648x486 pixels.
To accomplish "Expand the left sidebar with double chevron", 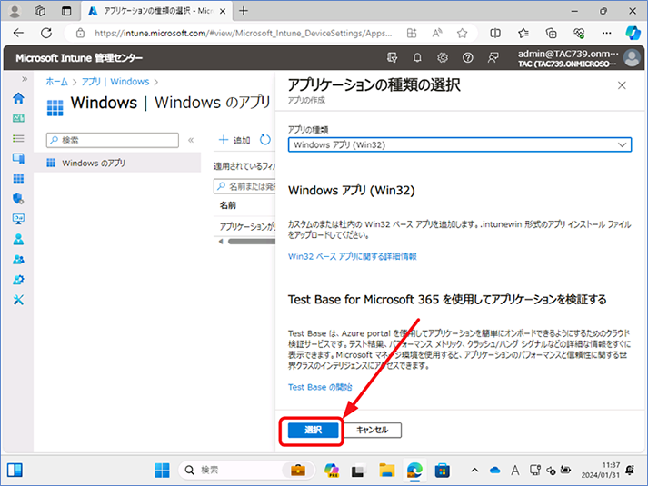I will [x=25, y=78].
